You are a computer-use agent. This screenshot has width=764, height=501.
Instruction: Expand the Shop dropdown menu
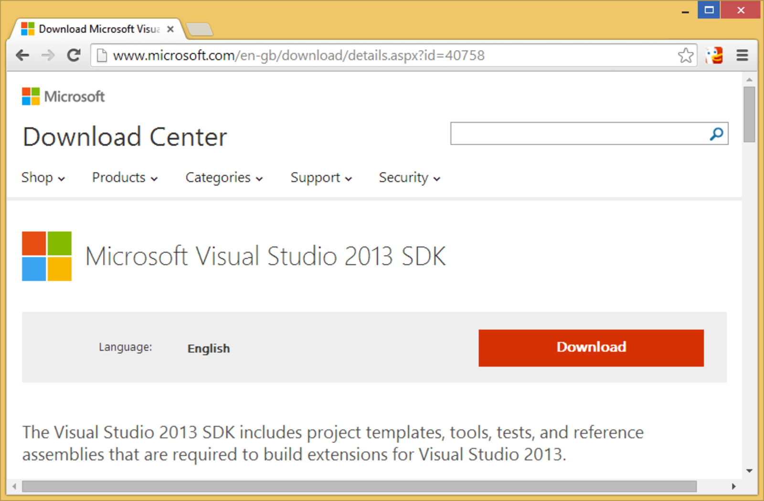[43, 178]
